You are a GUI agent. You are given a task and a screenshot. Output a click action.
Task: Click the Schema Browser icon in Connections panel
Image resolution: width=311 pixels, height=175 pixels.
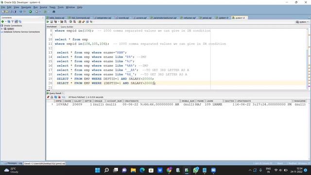tap(16, 21)
